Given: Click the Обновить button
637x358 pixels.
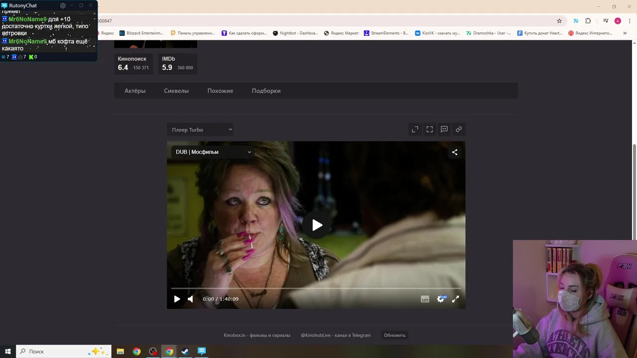Looking at the screenshot, I should pos(395,335).
